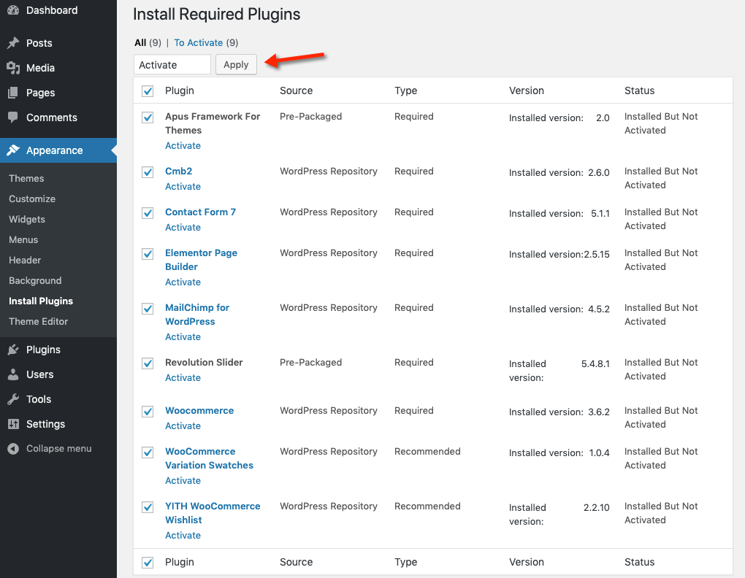Uncheck the Cmb2 plugin checkbox
This screenshot has width=745, height=578.
point(148,172)
